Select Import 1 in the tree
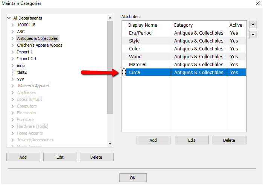263x185 pixels. click(x=25, y=52)
